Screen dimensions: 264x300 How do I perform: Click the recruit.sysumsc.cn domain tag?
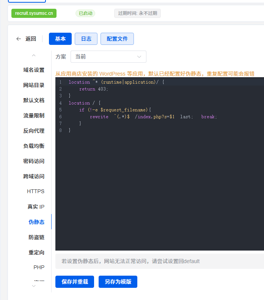(34, 13)
